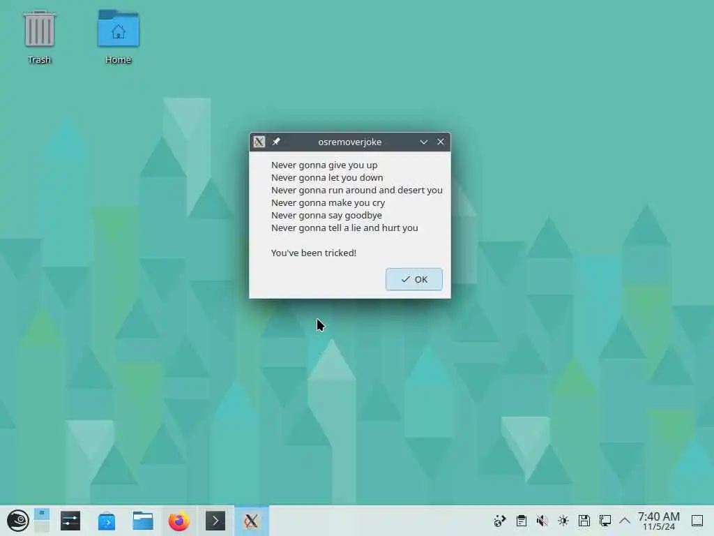The image size is (714, 536).
Task: Open the openSUSE application launcher
Action: (x=17, y=521)
